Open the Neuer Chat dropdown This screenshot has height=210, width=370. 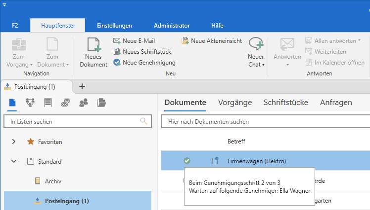(256, 65)
